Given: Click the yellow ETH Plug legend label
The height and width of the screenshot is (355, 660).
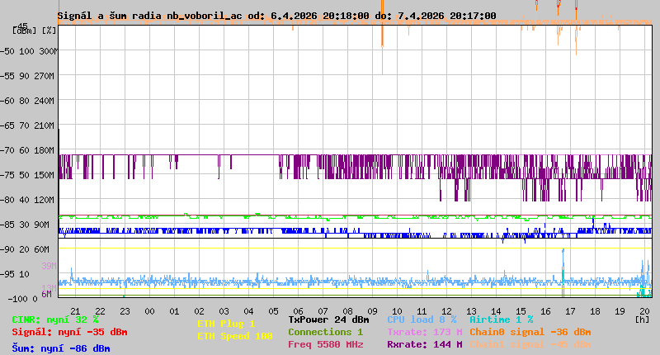Looking at the screenshot, I should tap(226, 324).
